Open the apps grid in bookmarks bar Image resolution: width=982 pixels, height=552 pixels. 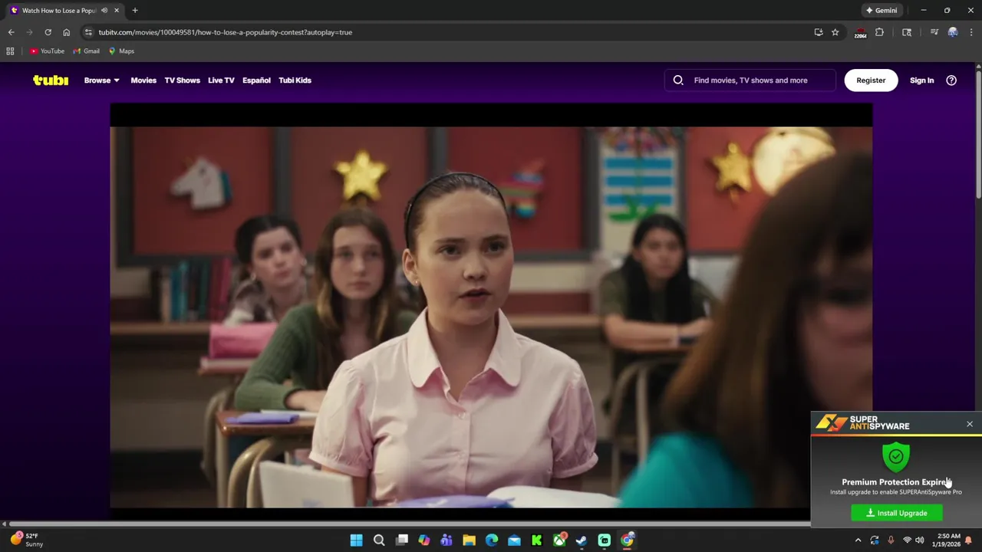[10, 51]
